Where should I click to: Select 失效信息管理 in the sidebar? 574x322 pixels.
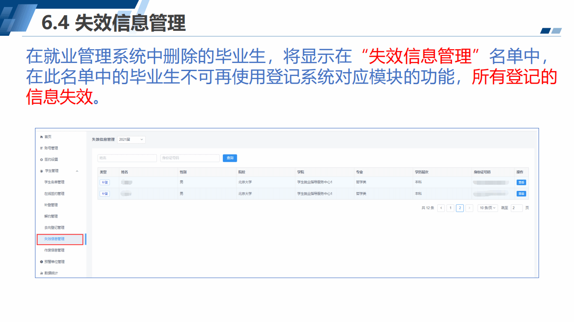point(60,239)
